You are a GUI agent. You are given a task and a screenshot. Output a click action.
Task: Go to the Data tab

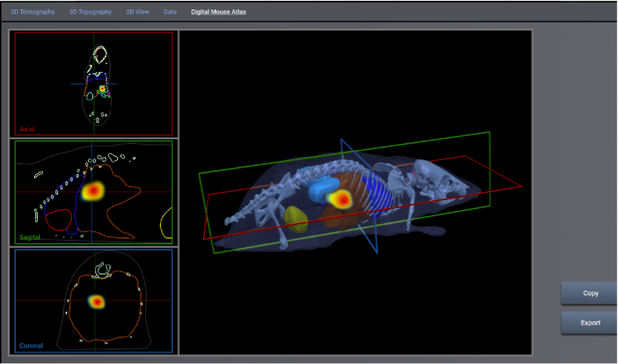click(170, 12)
